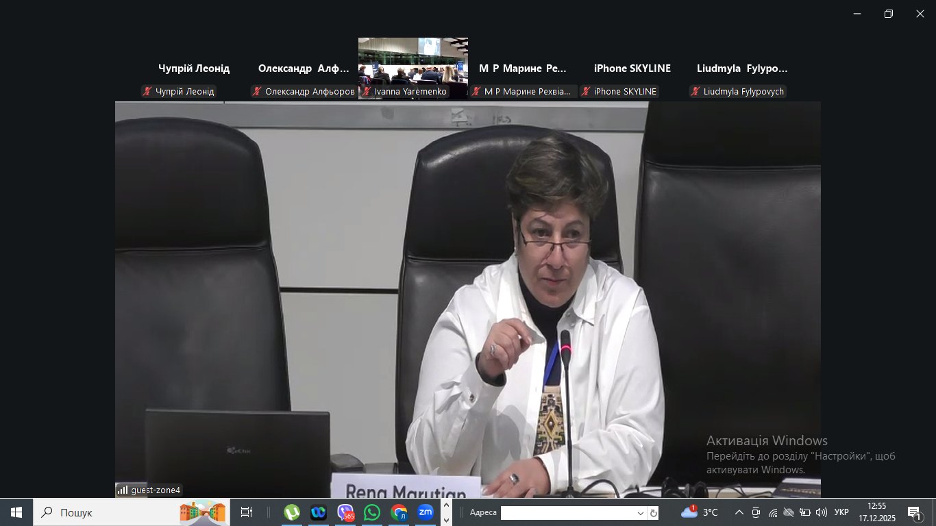Open Viber with 565 unread badge

coord(345,512)
